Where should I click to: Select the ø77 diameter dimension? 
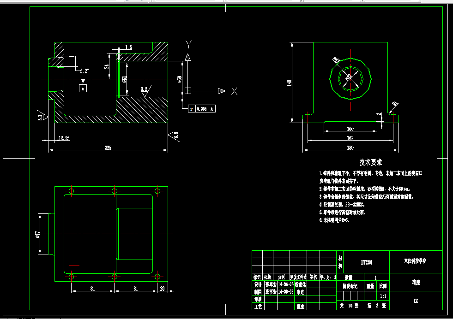37,234
